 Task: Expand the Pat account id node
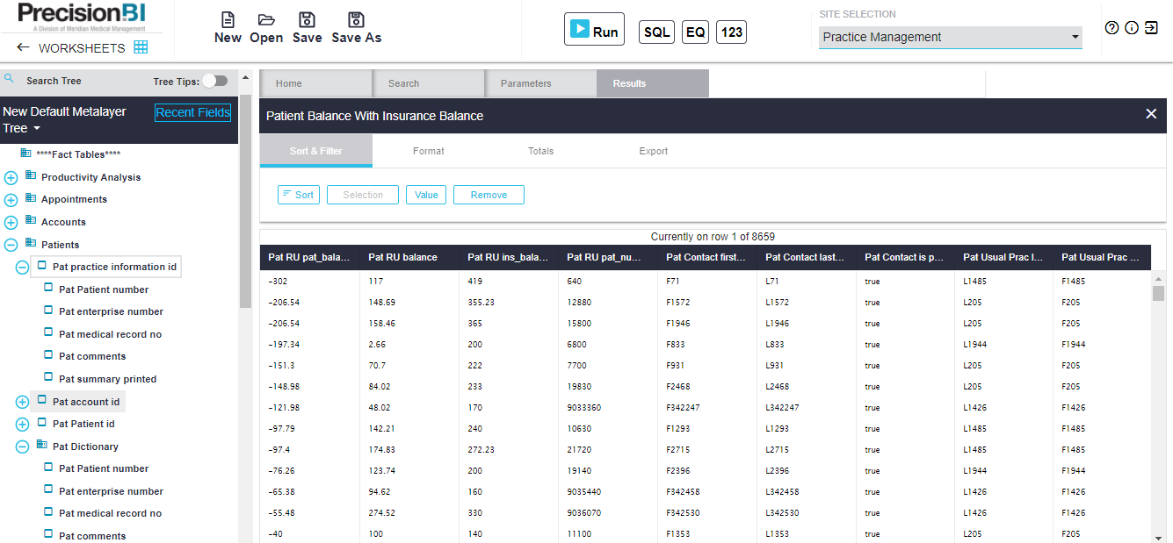21,401
